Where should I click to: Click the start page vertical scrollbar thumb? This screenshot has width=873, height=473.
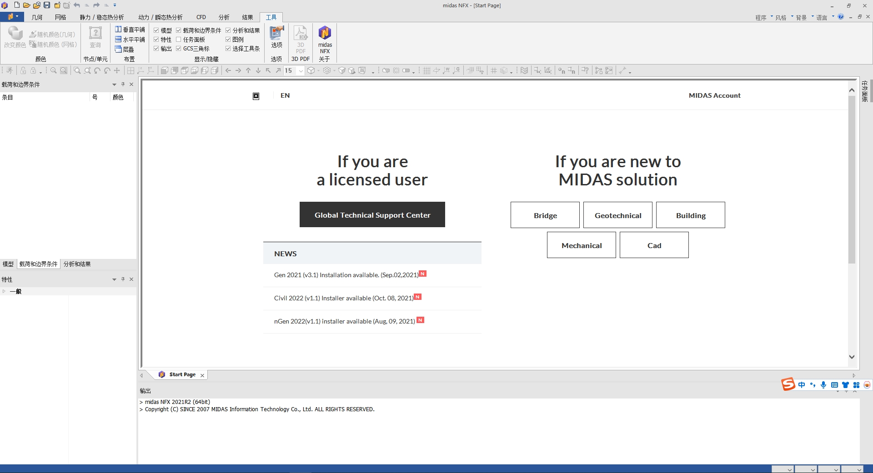(x=852, y=179)
